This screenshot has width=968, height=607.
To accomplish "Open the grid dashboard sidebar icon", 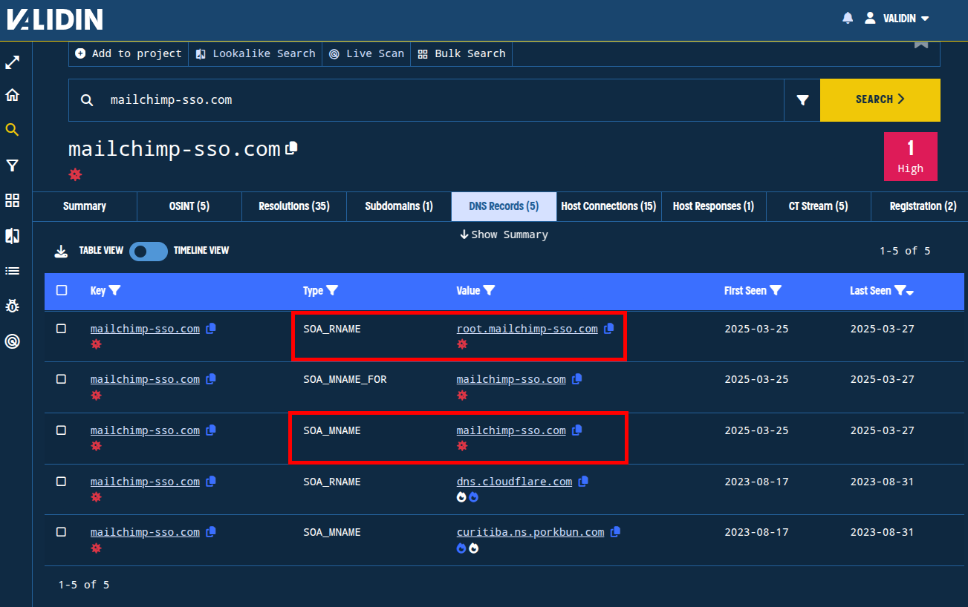I will click(12, 200).
